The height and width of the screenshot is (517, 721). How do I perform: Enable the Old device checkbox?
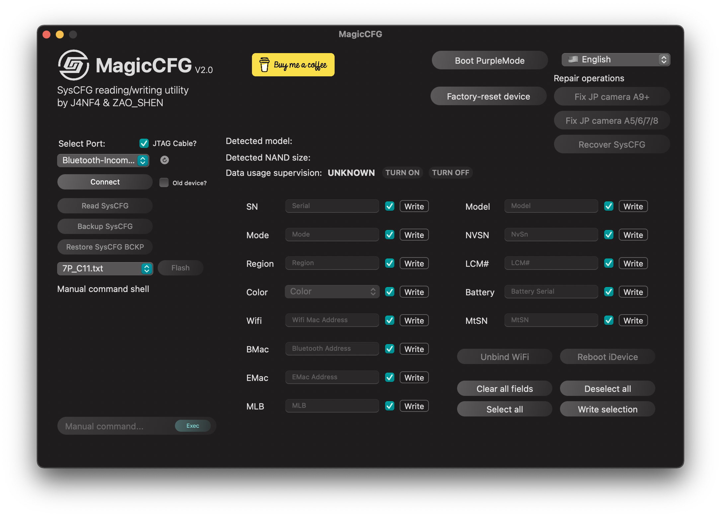tap(164, 183)
